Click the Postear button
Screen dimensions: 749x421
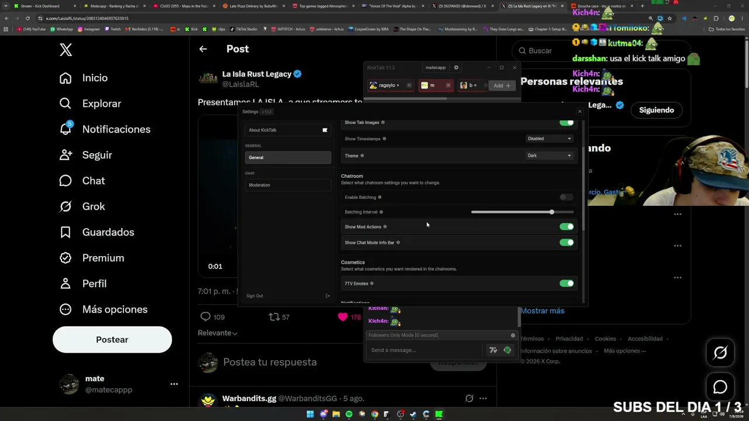[x=112, y=340]
